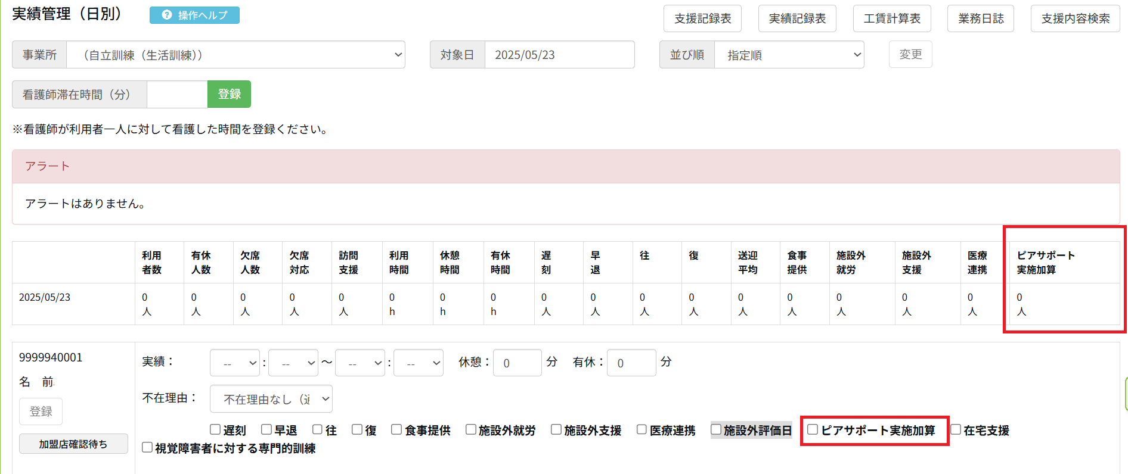Tick the 遅刻 checkbox

[x=215, y=429]
